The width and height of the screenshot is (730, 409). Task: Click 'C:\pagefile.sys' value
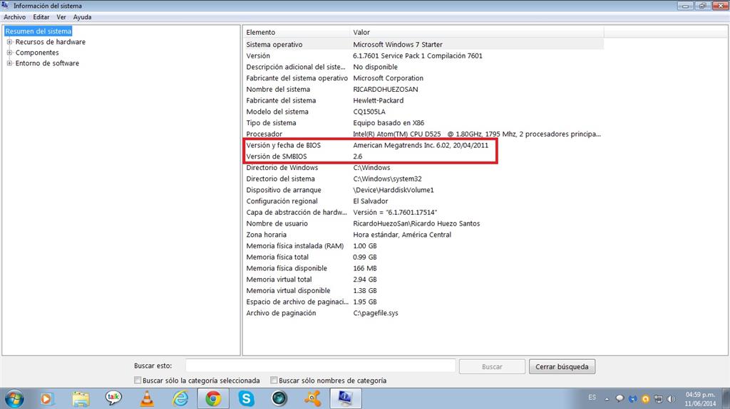tap(375, 313)
